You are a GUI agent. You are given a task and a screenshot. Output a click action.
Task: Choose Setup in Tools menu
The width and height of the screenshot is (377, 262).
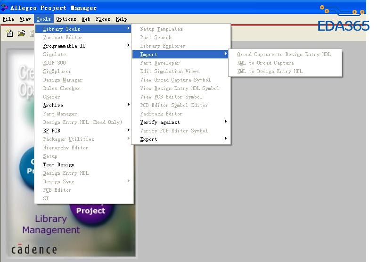[83, 156]
